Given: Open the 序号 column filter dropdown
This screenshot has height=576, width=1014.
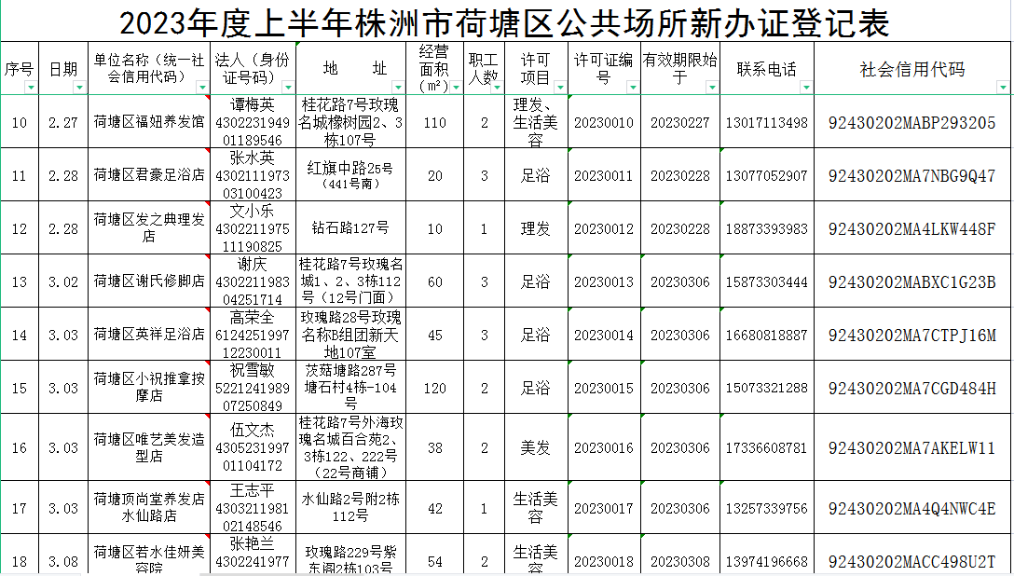Looking at the screenshot, I should pos(32,88).
